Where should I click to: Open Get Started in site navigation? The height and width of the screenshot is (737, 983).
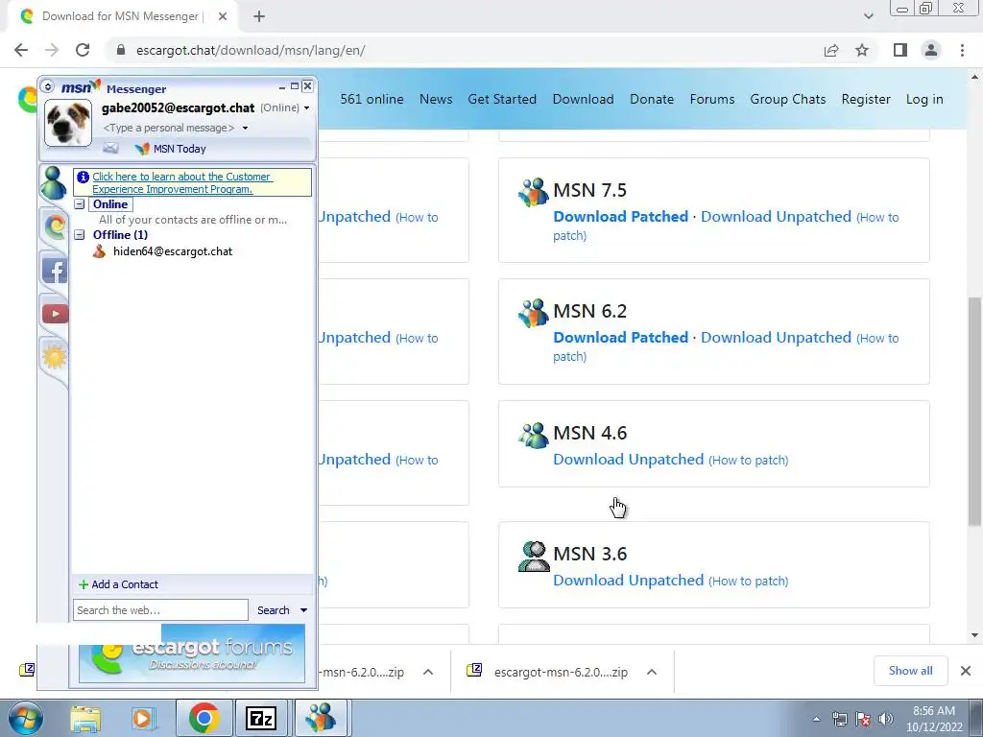point(502,99)
